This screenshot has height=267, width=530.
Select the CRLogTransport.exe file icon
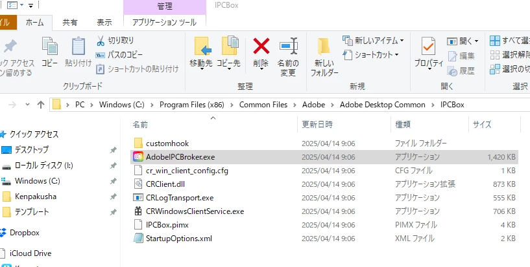point(138,197)
